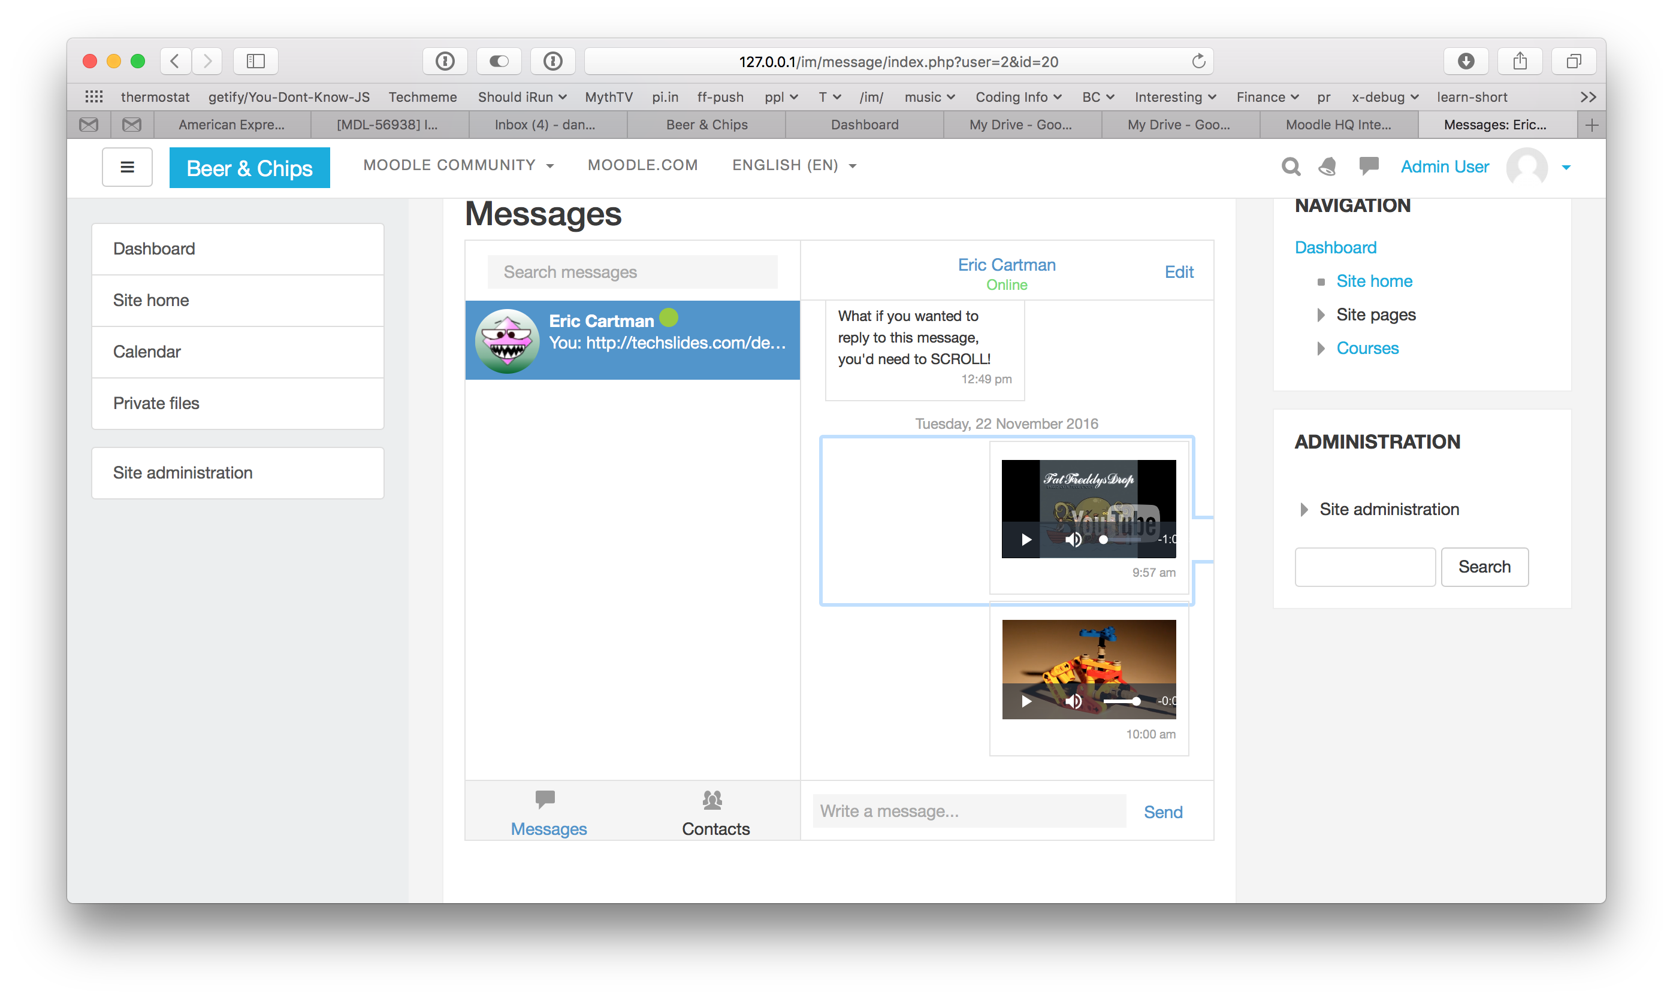Viewport: 1673px width, 999px height.
Task: Toggle the hamburger navigation drawer button
Action: click(126, 167)
